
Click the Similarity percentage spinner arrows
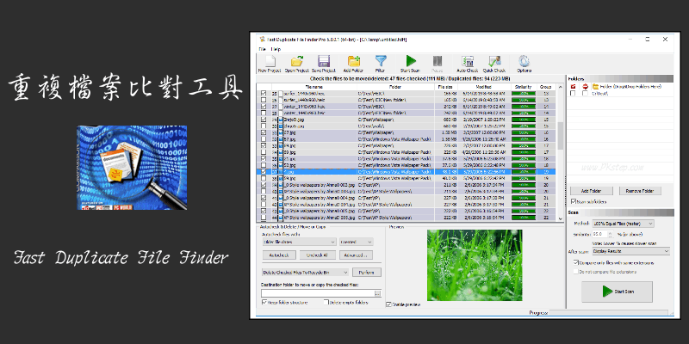coord(611,234)
